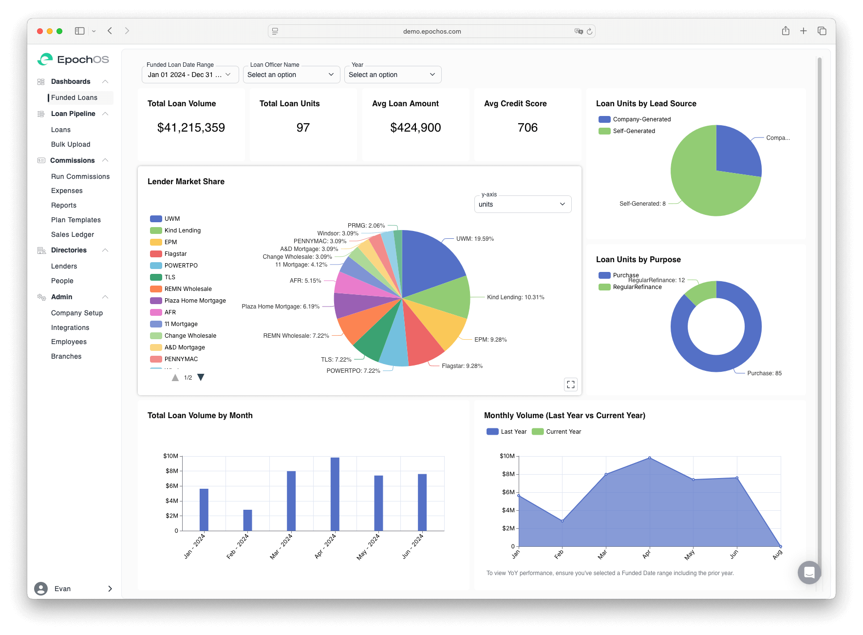This screenshot has height=635, width=863.
Task: Go forward in browser history
Action: coord(127,31)
